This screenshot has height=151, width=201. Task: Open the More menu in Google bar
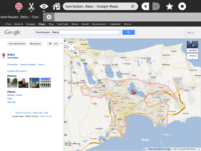pos(128,24)
